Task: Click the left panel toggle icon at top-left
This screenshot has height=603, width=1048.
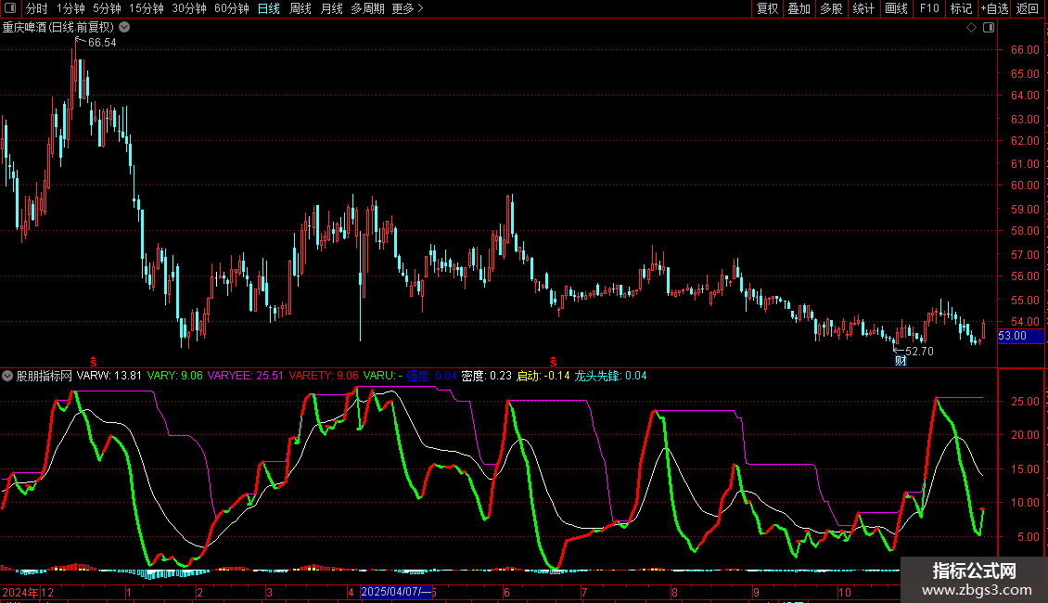Action: coord(12,9)
